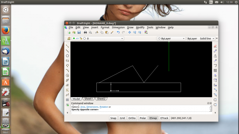The image size is (239, 134).
Task: Click the Print icon in toolbar
Action: (85, 32)
